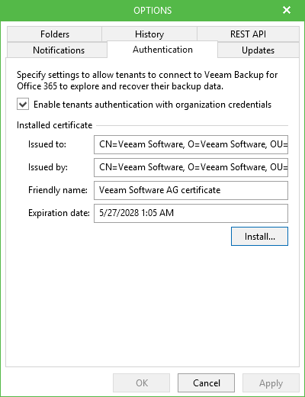Viewport: 305px width, 397px height.
Task: Close the Options dialog with X icon
Action: 287,10
